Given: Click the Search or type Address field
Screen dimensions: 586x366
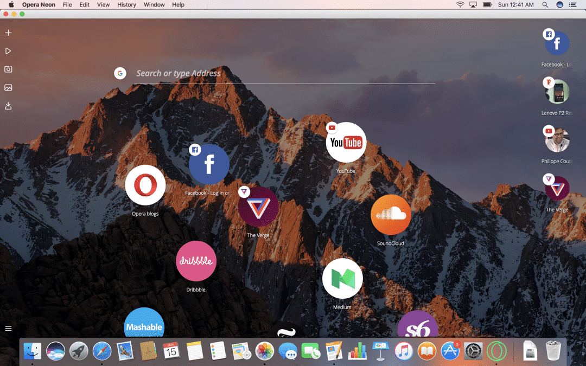Looking at the screenshot, I should click(285, 73).
